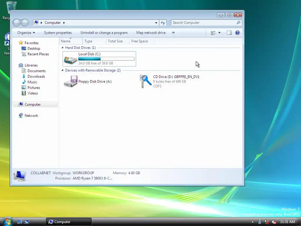Screen dimensions: 301x226
Task: Click the 11:31 AM taskbar clock
Action: coord(287,222)
